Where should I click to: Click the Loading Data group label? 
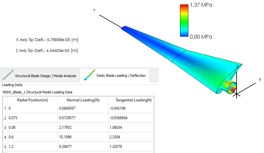12,85
